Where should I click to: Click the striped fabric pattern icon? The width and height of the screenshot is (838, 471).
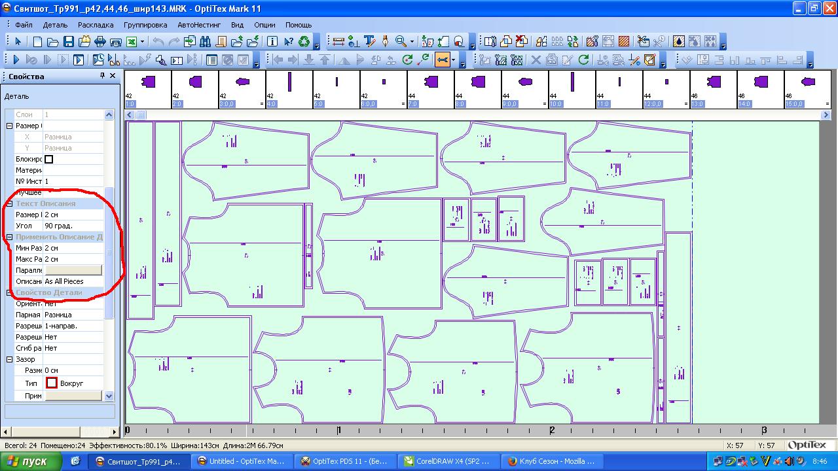pyautogui.click(x=624, y=42)
